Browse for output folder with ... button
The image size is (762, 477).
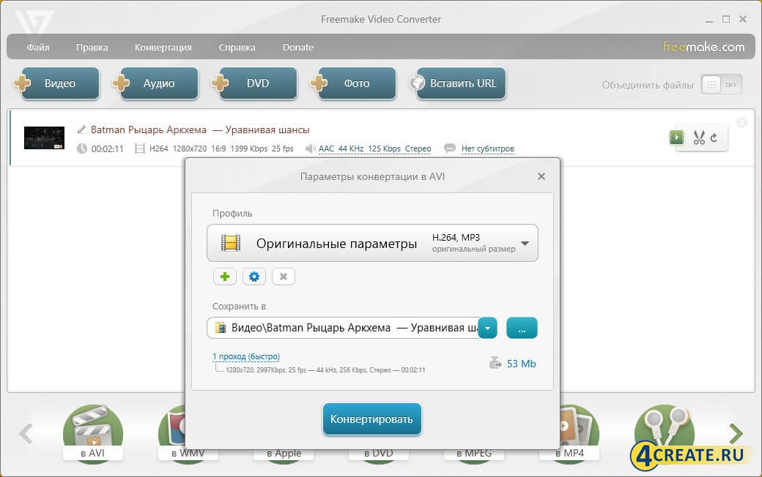point(522,328)
